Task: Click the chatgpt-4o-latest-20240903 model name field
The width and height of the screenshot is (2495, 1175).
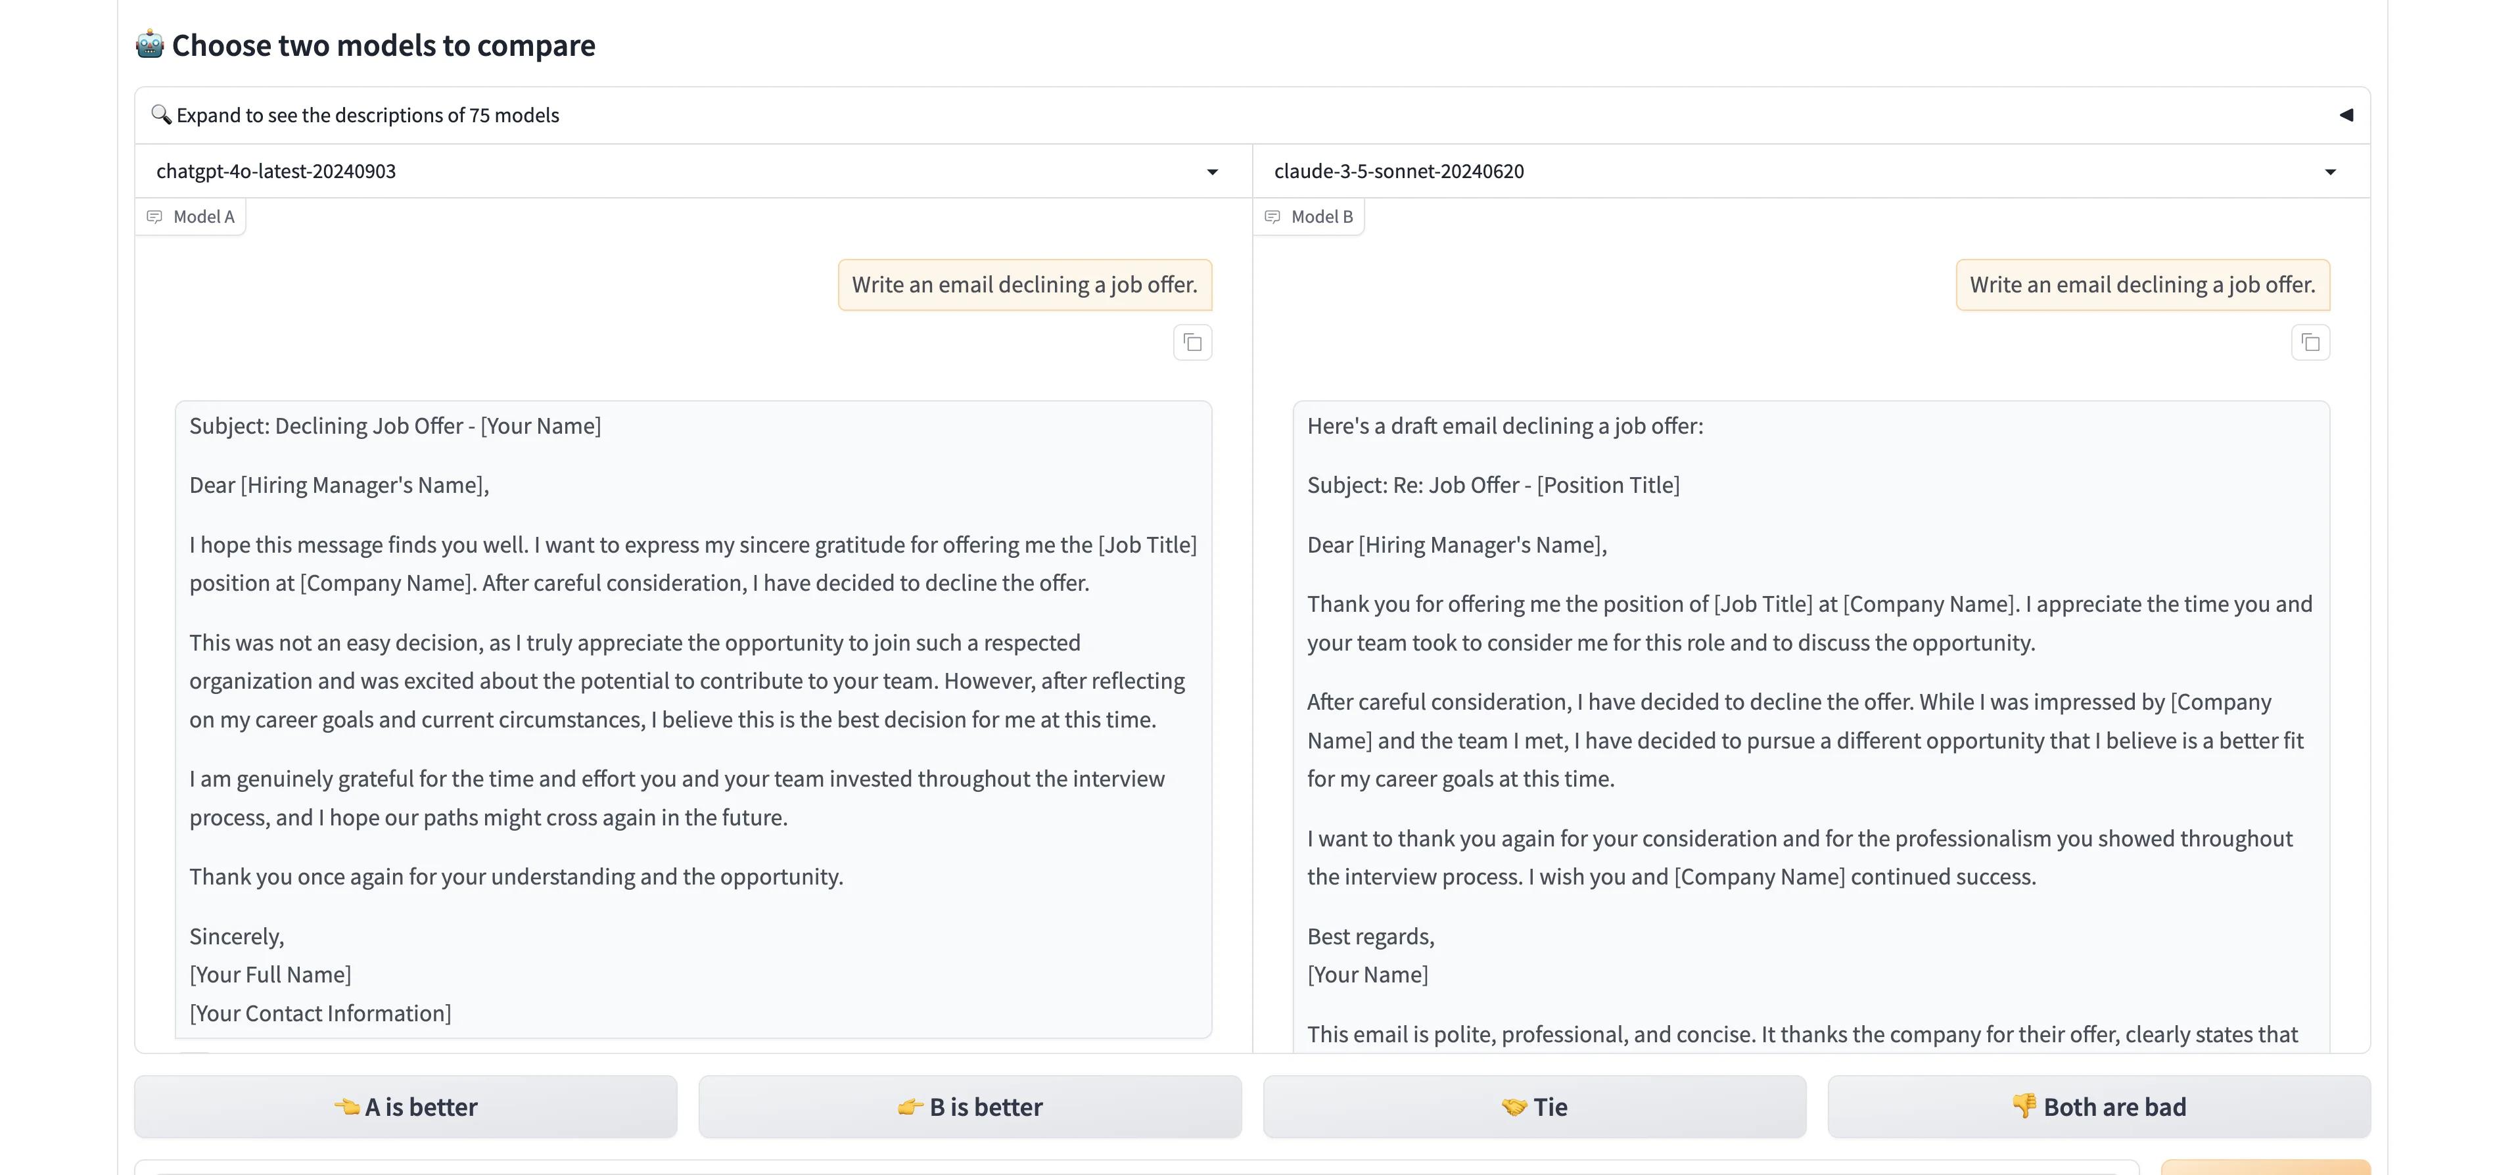Action: tap(276, 172)
